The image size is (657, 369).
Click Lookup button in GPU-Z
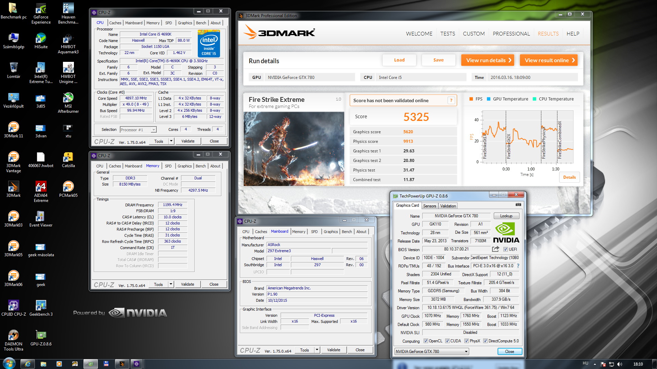tap(506, 216)
